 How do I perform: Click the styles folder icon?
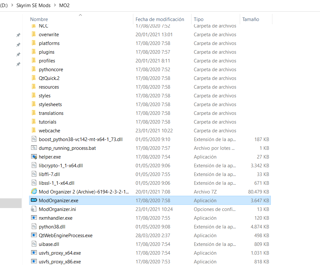click(34, 95)
